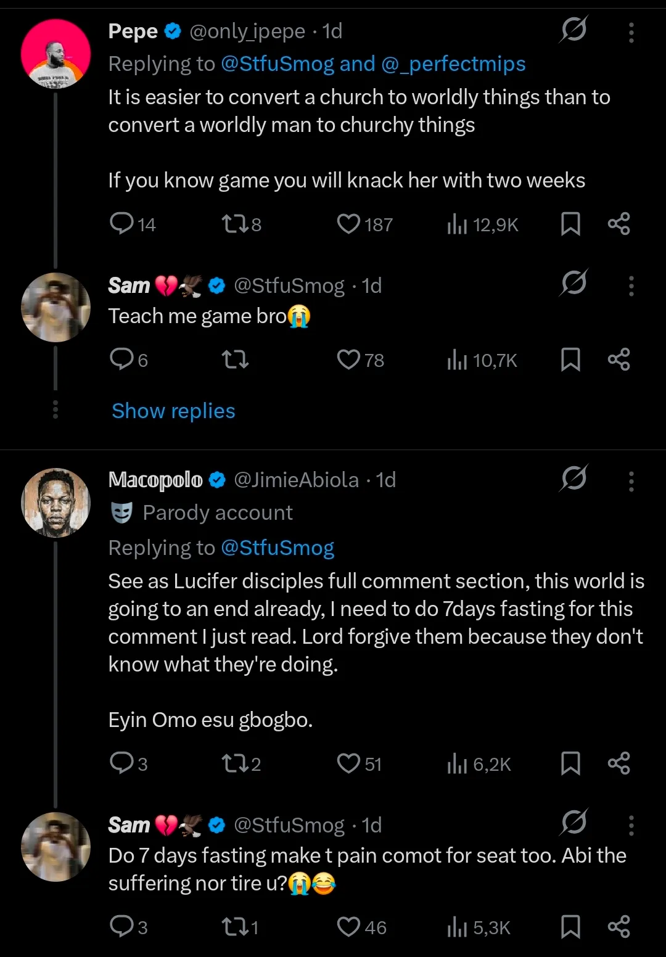
Task: Like Sam's "Teach me game bro" reply
Action: 349,359
